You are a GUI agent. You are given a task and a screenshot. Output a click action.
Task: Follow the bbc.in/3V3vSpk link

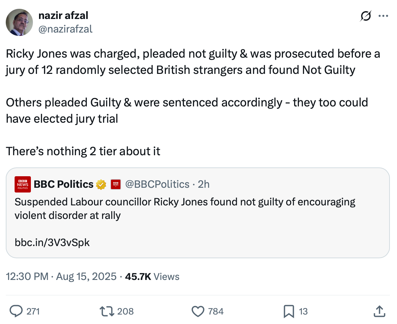52,242
